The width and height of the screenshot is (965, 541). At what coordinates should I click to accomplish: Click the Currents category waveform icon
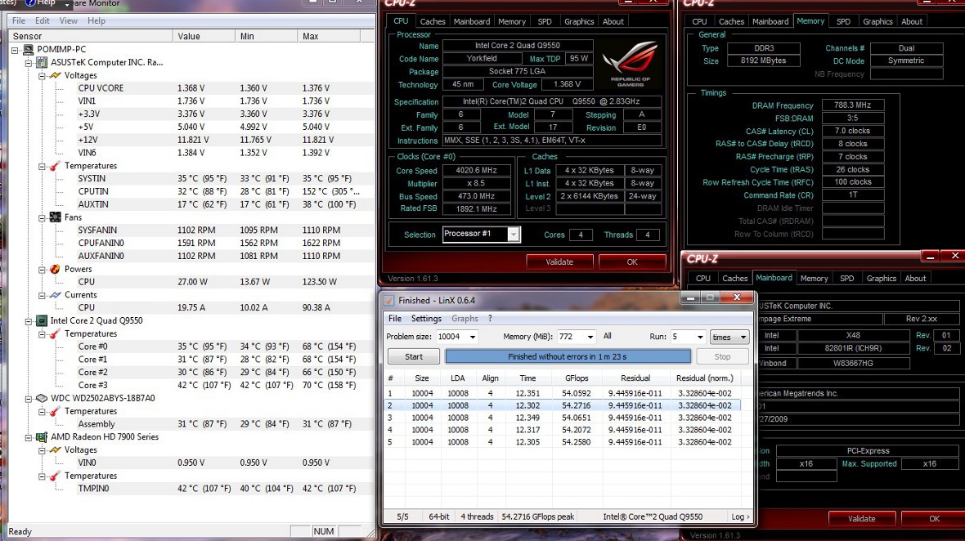(x=55, y=295)
